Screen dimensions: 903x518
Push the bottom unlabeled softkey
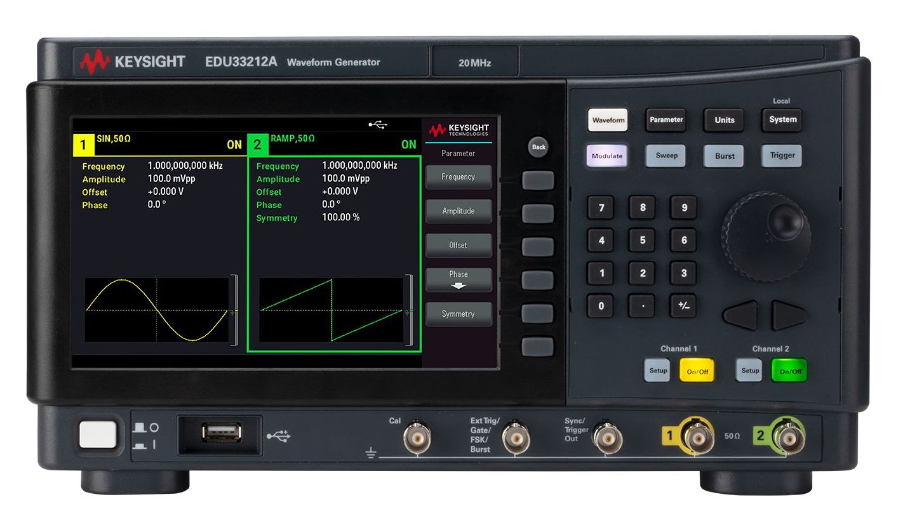[x=538, y=347]
